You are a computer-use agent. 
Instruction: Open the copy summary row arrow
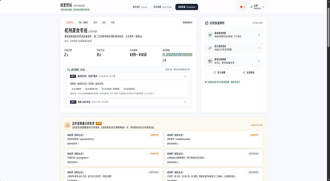pos(259,61)
